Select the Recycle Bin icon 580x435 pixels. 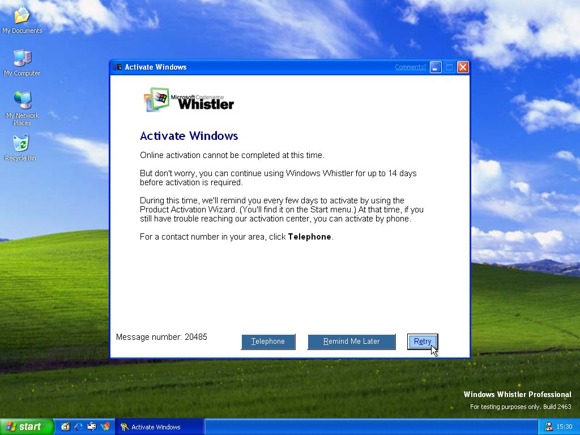click(x=20, y=143)
